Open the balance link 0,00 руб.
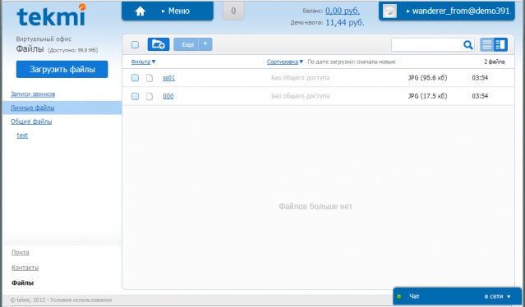The image size is (525, 307). click(343, 11)
